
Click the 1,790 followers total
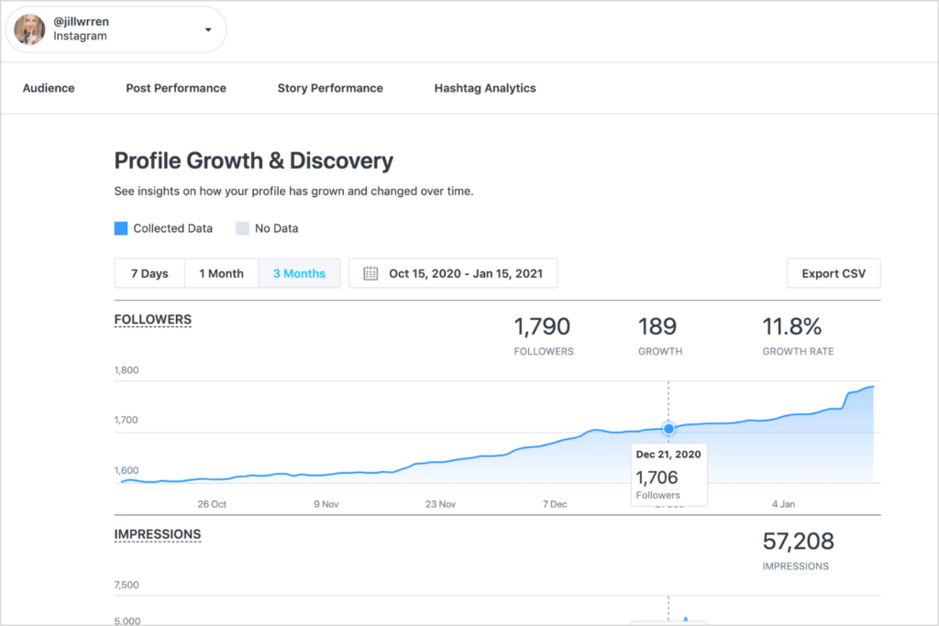point(542,326)
